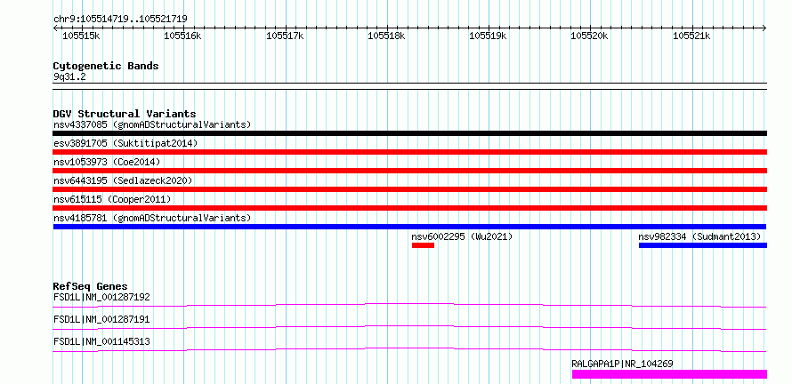Click the nsv6443195 (Sedlazeck2020) label

coord(123,180)
